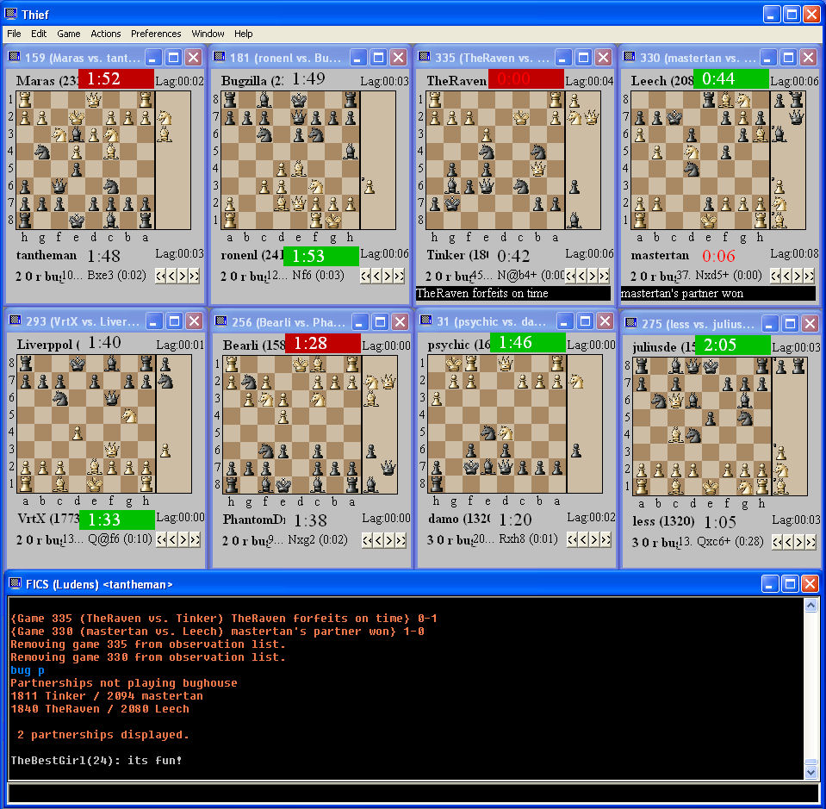
Task: Click VrtX's green 1:33 clock
Action: point(117,520)
